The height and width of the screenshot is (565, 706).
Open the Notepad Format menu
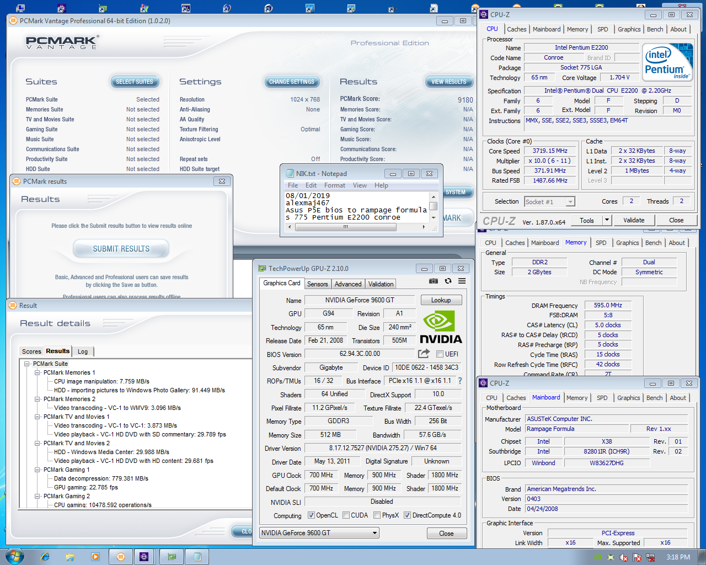335,185
